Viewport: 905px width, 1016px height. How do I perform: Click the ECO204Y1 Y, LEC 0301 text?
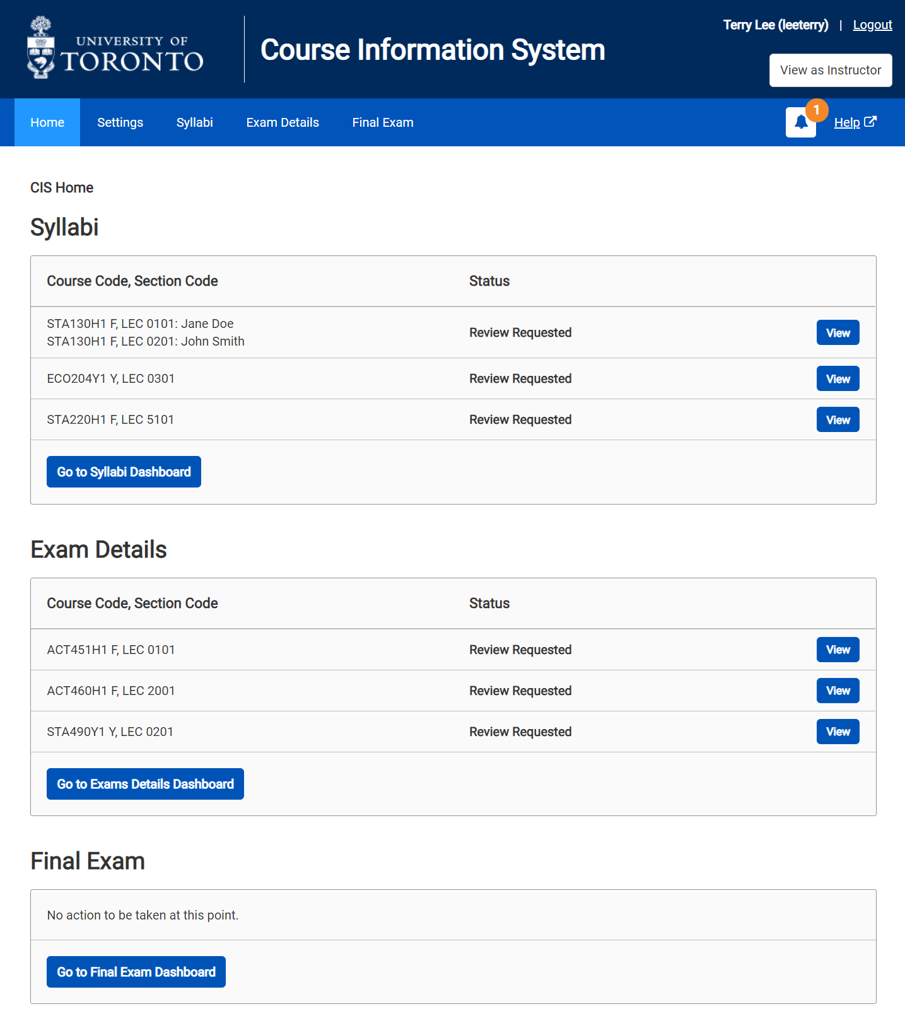tap(111, 378)
